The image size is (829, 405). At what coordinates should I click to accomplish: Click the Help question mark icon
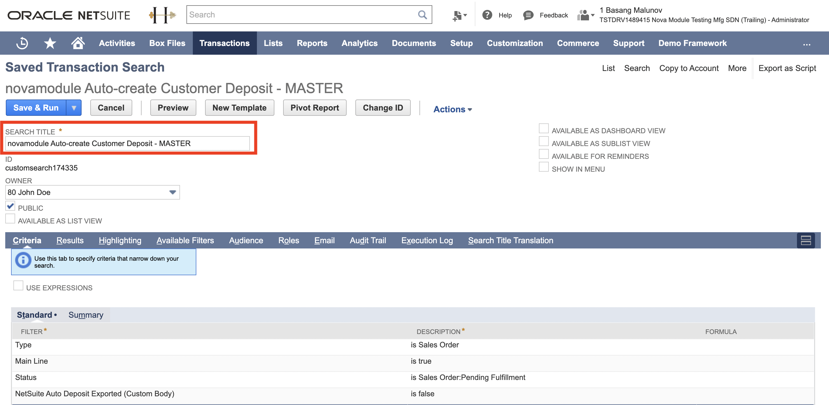(487, 15)
